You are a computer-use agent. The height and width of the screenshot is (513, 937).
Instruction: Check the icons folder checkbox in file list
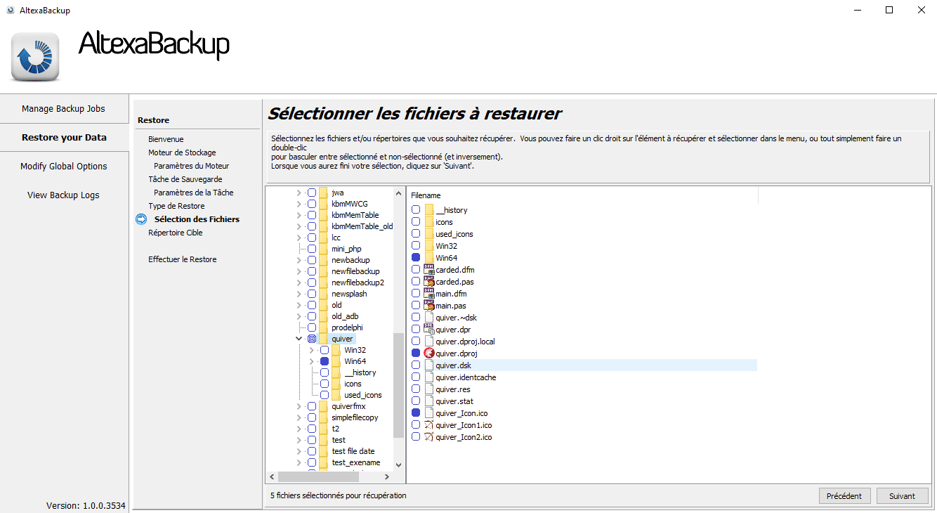pos(416,221)
